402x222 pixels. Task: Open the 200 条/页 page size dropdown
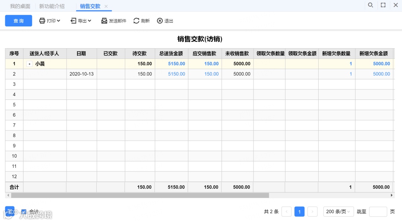[x=338, y=212]
